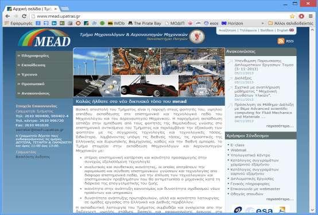318x215 pixels.
Task: Click the MEAD rainbow logo
Action: pos(44,38)
